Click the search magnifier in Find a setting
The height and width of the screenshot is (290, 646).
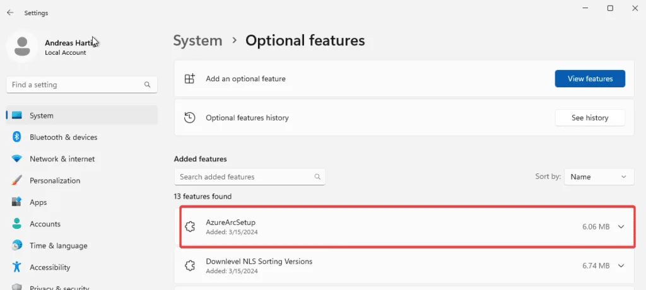pos(147,85)
